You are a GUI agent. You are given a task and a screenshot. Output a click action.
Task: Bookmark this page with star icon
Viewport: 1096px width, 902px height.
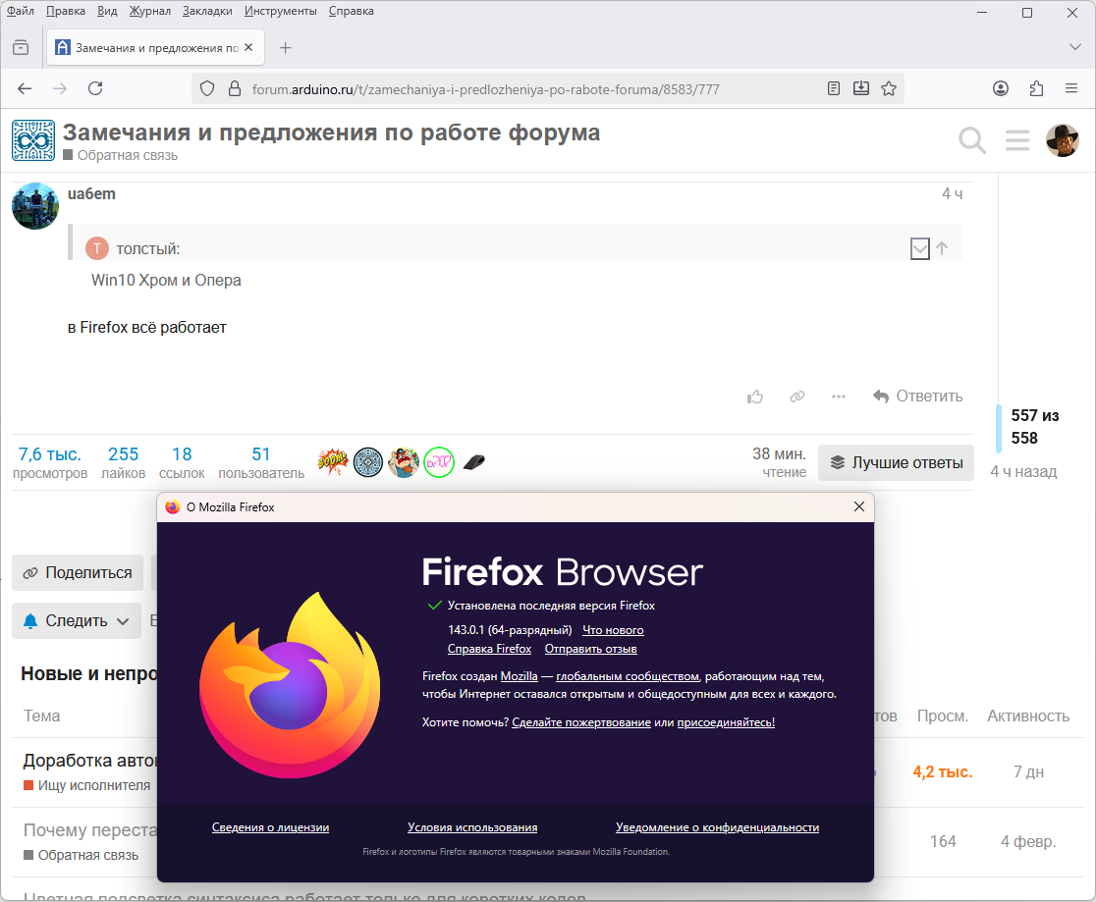889,88
